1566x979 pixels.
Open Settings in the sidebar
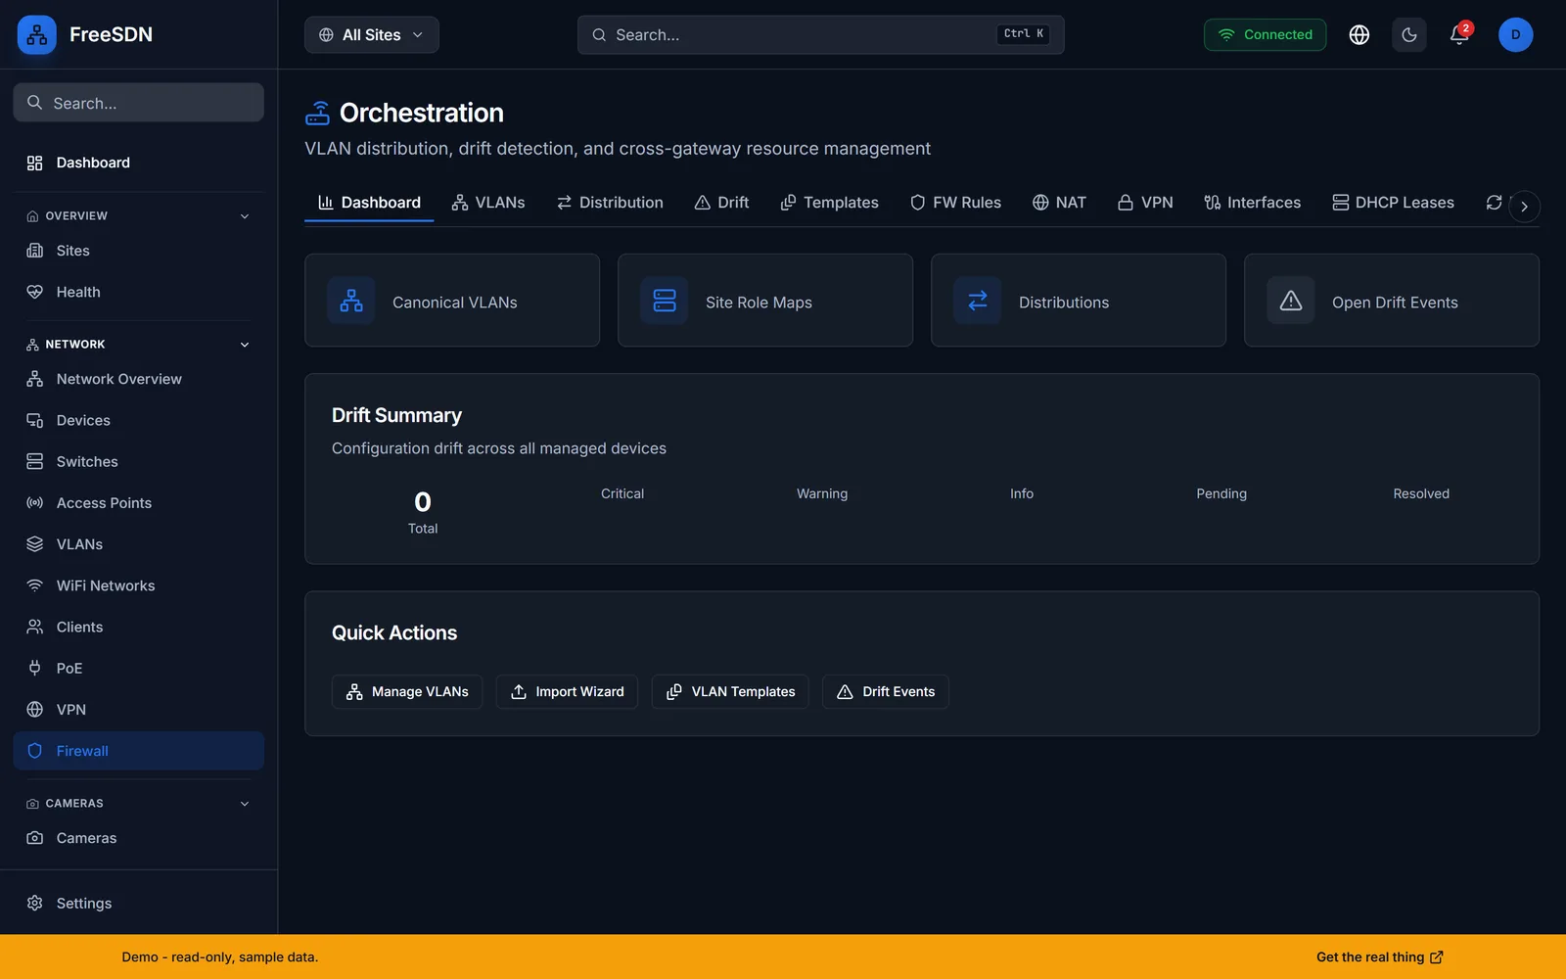pyautogui.click(x=138, y=903)
